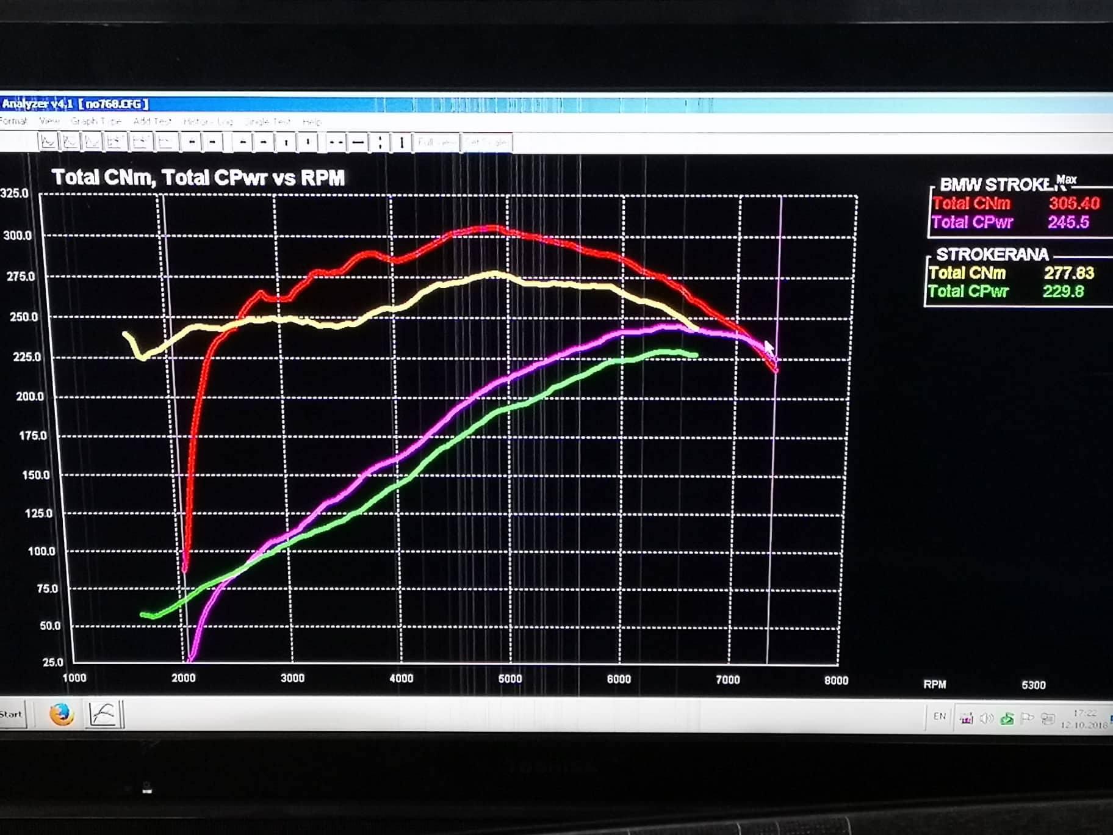
Task: Click the Analyzer graph taskbar icon
Action: (103, 714)
